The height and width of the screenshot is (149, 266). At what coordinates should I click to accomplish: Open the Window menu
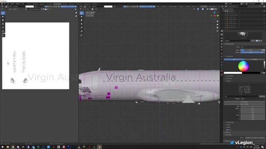coord(17,4)
